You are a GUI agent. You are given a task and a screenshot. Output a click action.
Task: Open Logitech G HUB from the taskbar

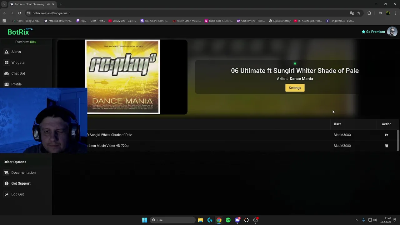210,220
